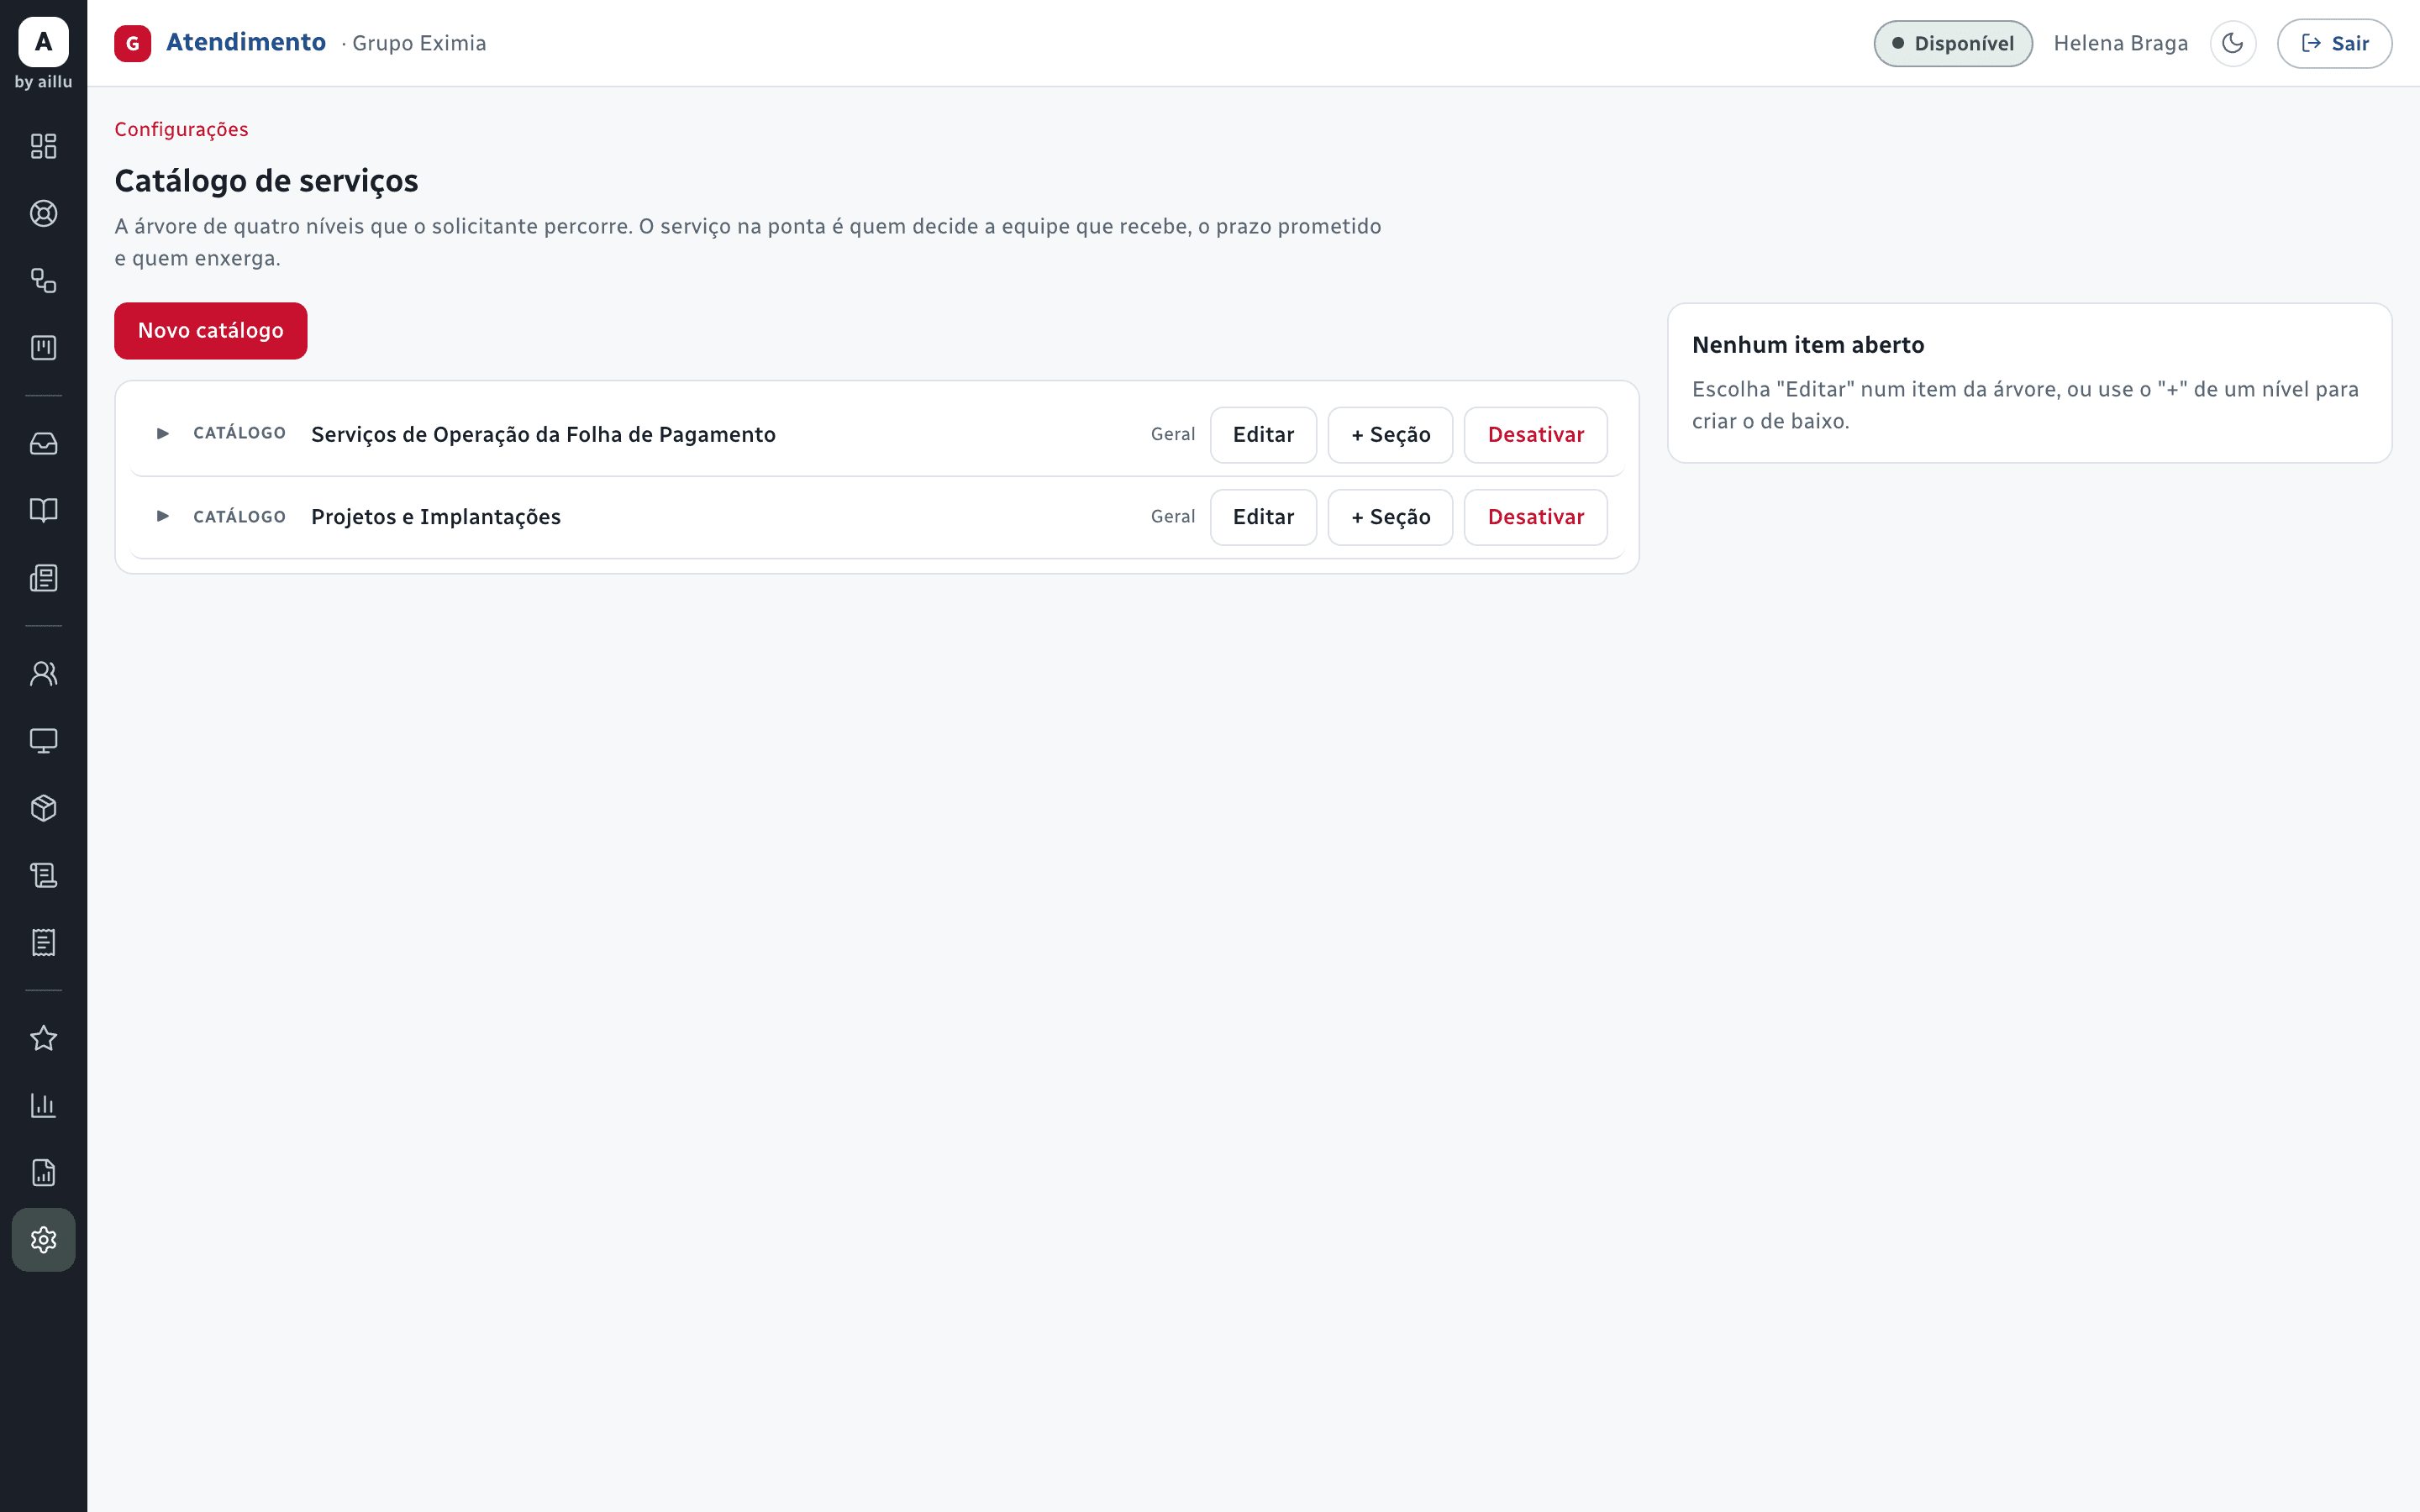Open the package box icon in sidebar

click(x=43, y=807)
